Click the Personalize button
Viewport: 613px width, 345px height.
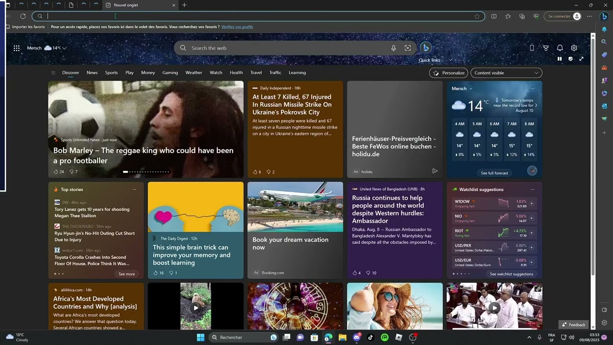click(x=448, y=73)
